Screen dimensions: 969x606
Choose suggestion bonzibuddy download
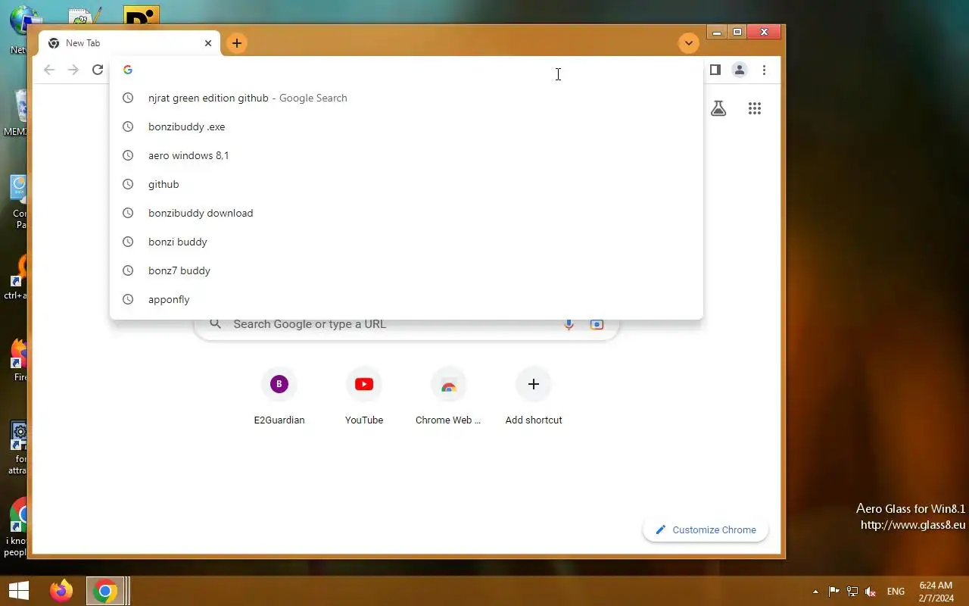(407, 213)
